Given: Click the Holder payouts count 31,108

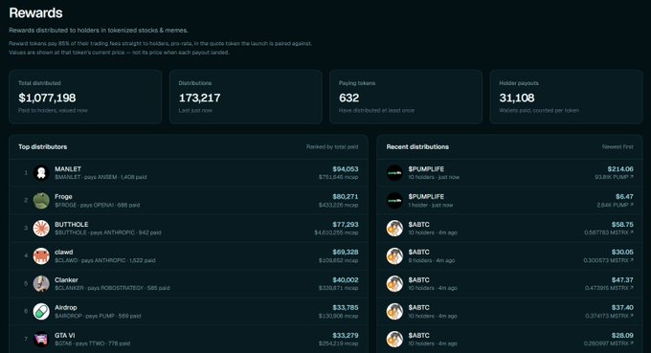Looking at the screenshot, I should click(x=517, y=98).
